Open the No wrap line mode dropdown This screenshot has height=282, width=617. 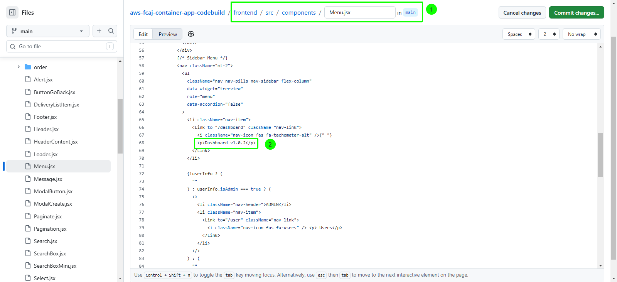click(582, 34)
